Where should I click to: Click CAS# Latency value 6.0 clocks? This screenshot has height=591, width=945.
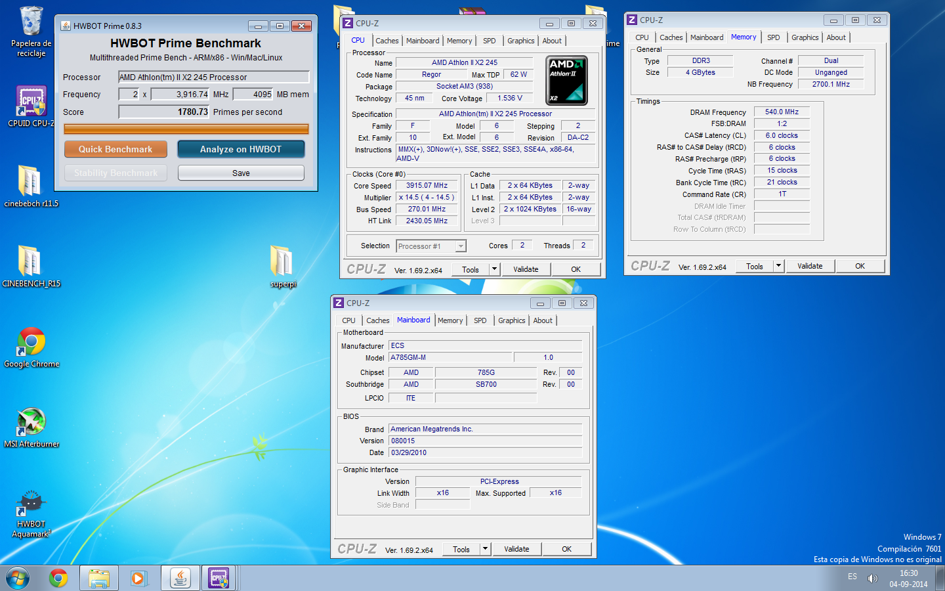point(782,135)
